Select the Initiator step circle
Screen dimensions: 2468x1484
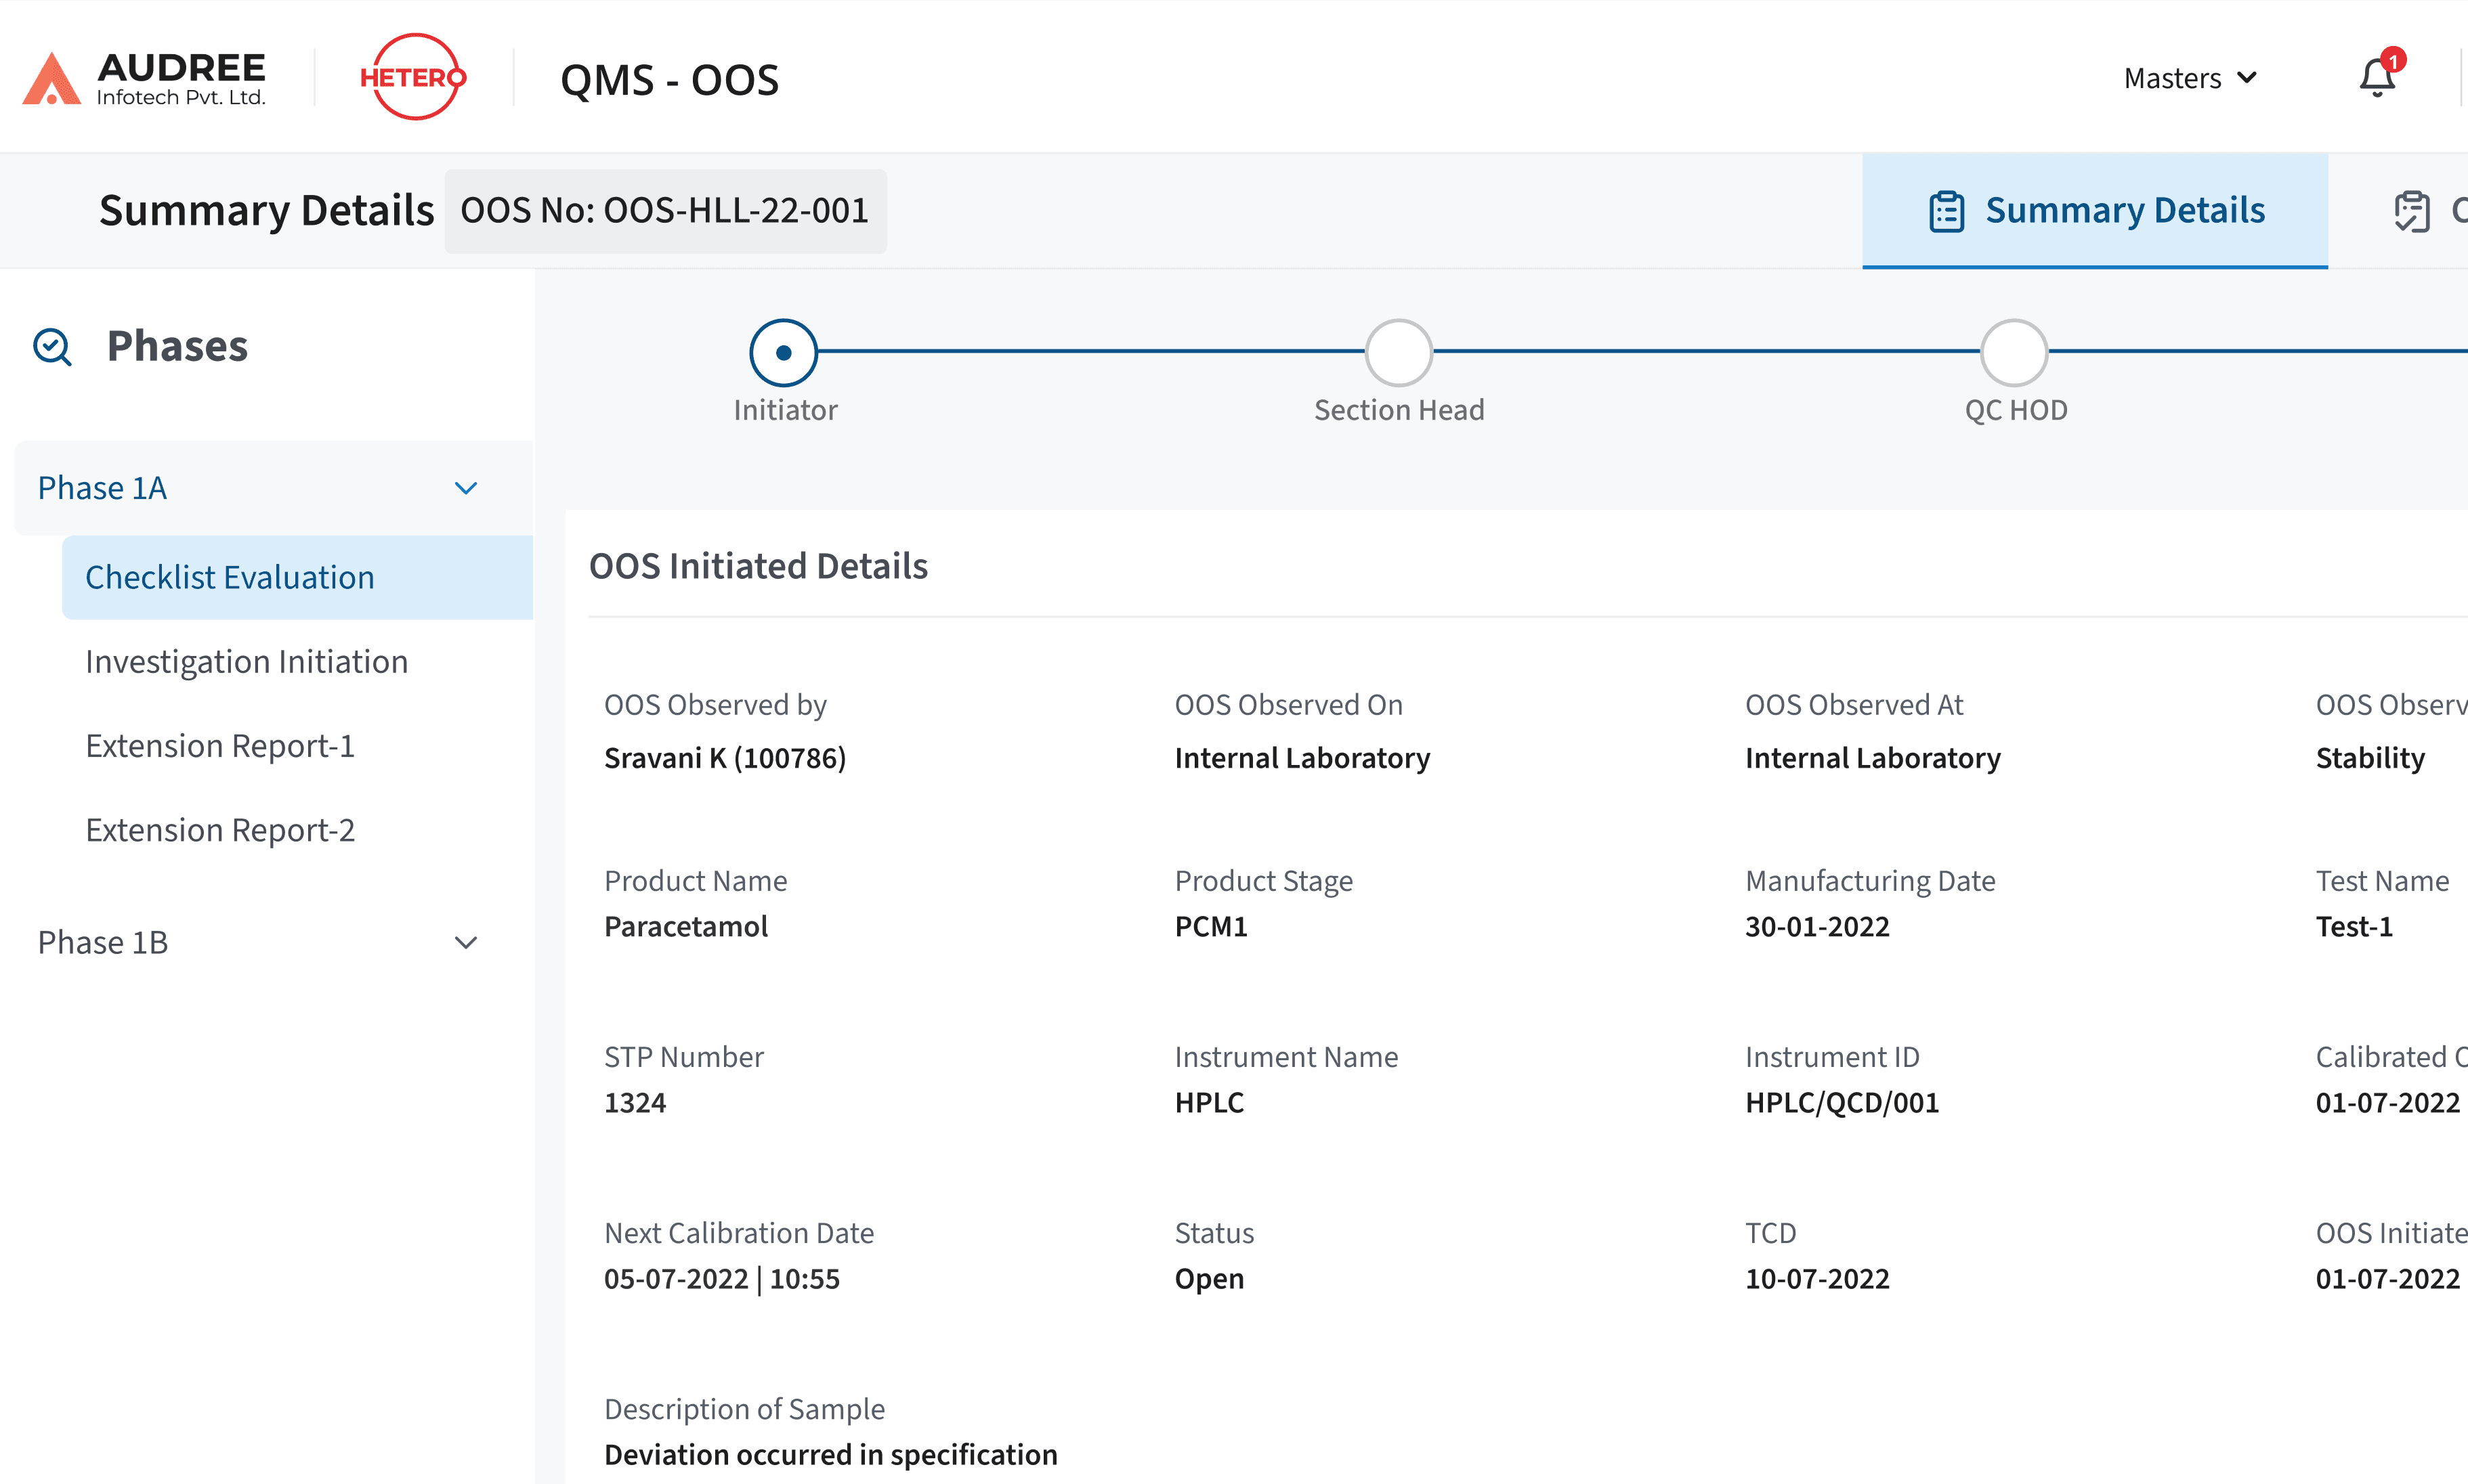point(784,351)
